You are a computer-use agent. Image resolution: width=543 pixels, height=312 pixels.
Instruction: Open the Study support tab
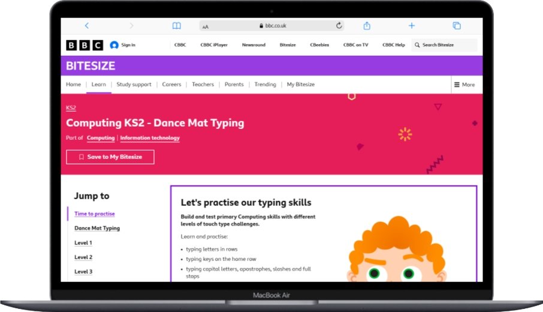point(134,84)
